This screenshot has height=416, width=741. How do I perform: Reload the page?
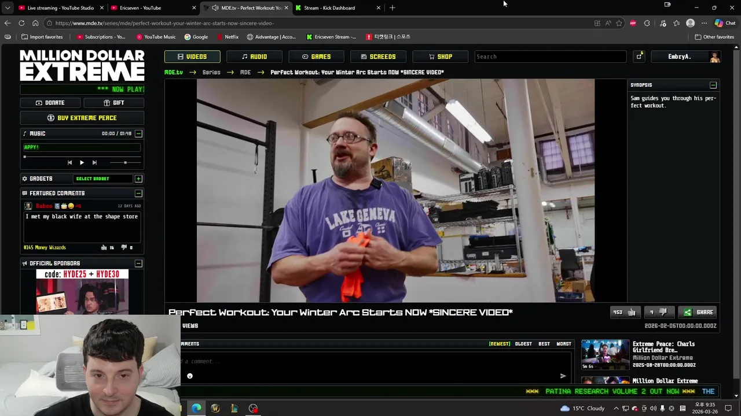(x=21, y=23)
